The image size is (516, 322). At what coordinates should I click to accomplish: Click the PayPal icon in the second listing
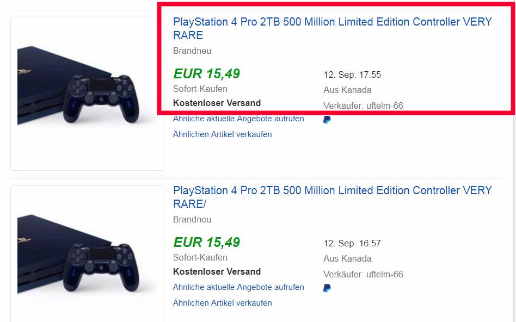[x=327, y=288]
